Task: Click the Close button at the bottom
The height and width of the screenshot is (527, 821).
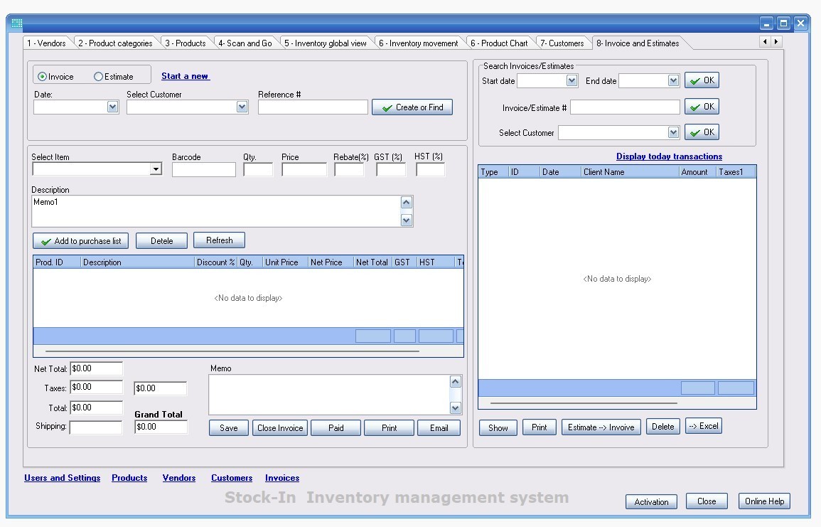Action: (707, 501)
